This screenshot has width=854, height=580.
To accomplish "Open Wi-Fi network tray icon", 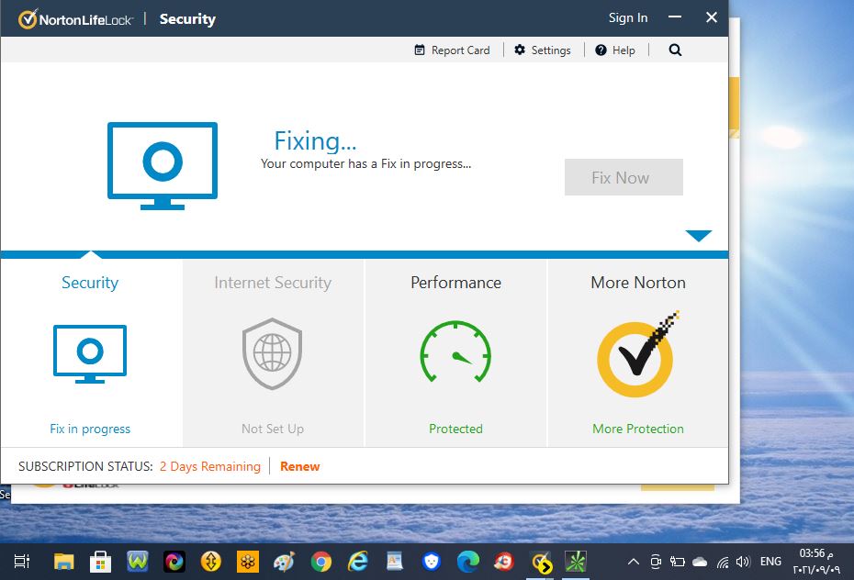I will tap(723, 562).
